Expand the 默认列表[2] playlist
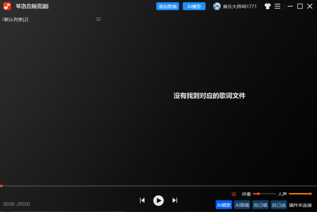 click(15, 19)
